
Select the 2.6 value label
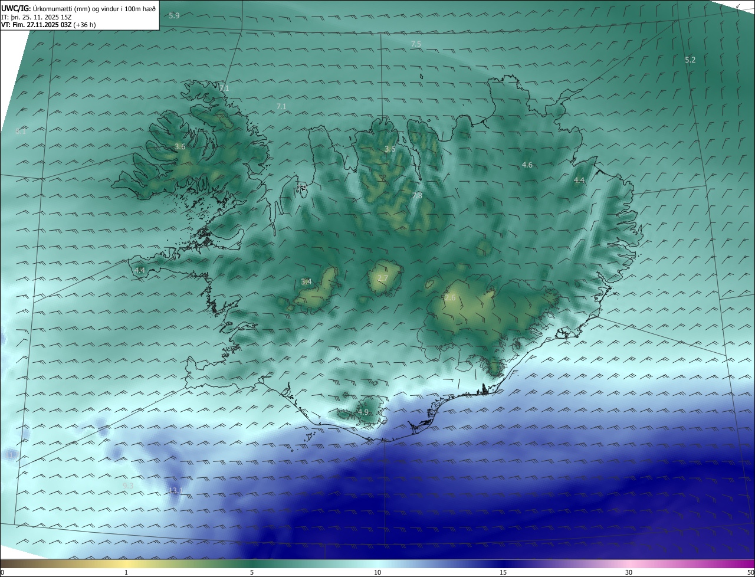coord(450,298)
